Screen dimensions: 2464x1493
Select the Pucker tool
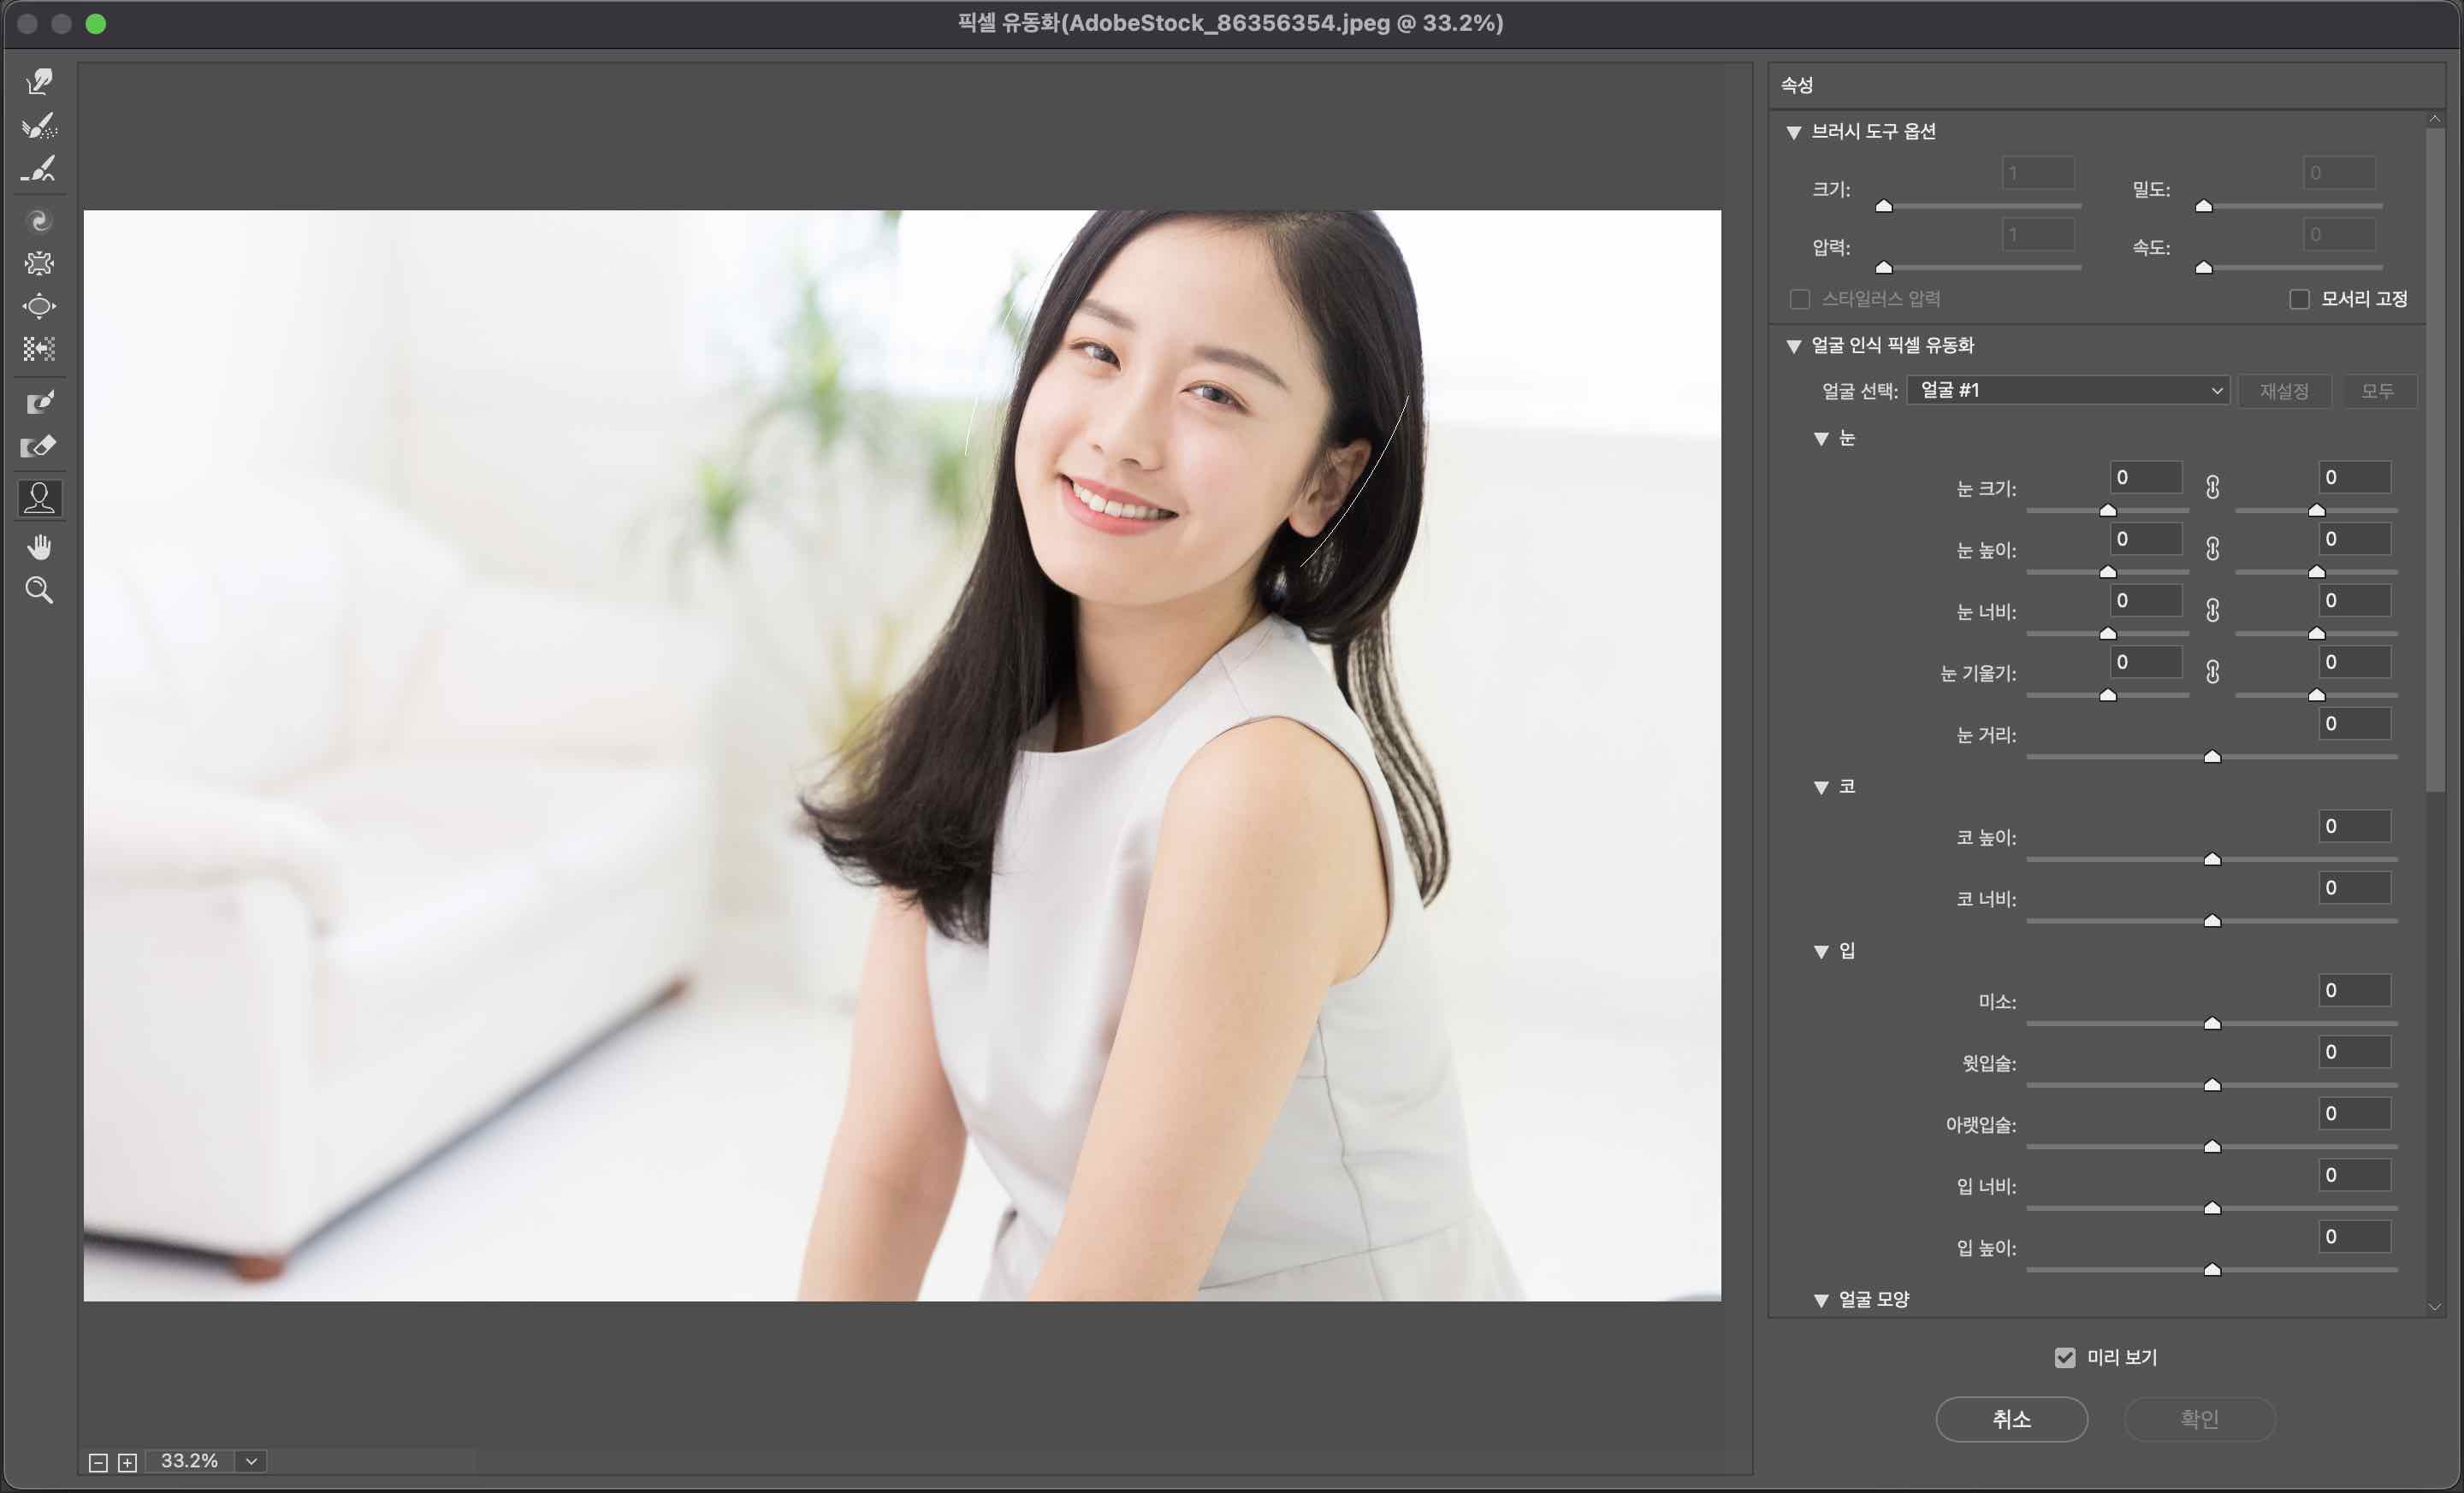tap(39, 263)
